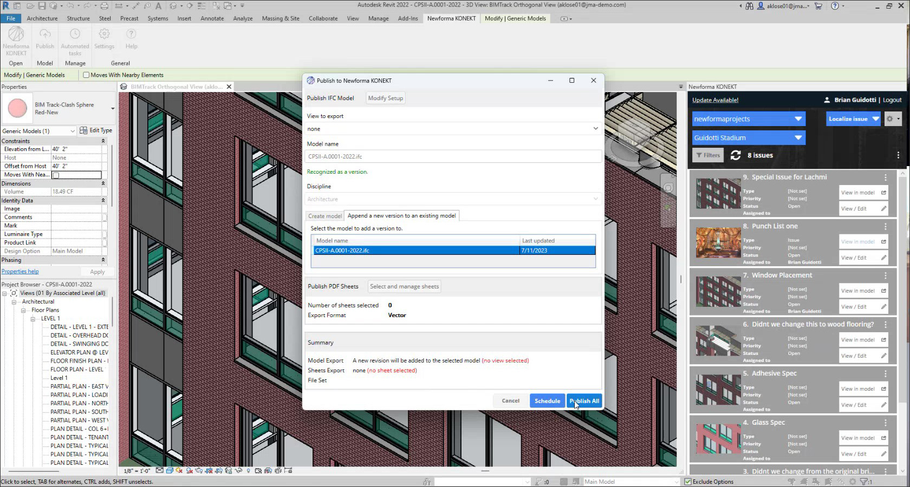This screenshot has height=487, width=910.
Task: Click the visual style icon in view control bar
Action: (170, 471)
